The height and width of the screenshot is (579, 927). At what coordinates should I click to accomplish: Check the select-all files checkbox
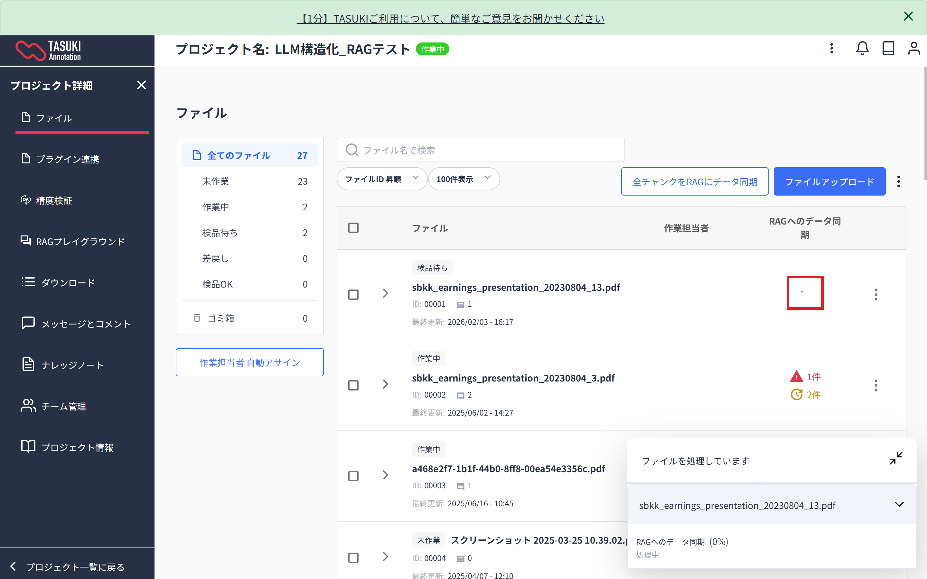(353, 228)
